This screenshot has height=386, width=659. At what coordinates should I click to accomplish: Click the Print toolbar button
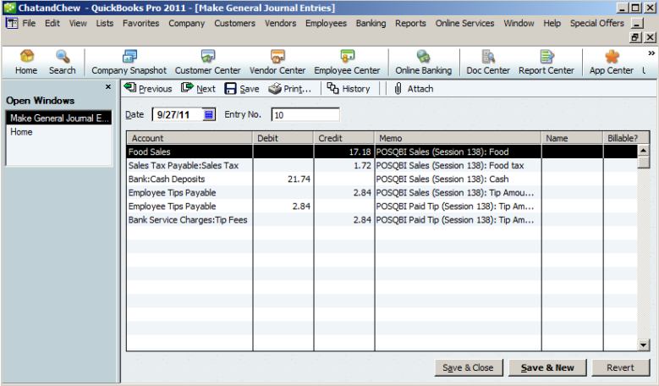click(x=290, y=88)
